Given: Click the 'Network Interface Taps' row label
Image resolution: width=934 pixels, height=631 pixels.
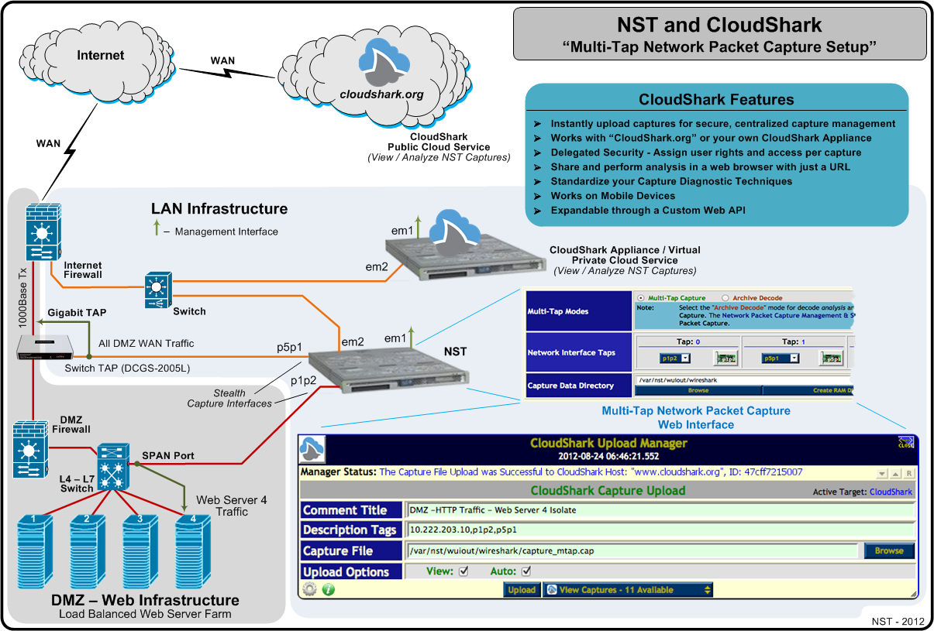Looking at the screenshot, I should tap(571, 352).
